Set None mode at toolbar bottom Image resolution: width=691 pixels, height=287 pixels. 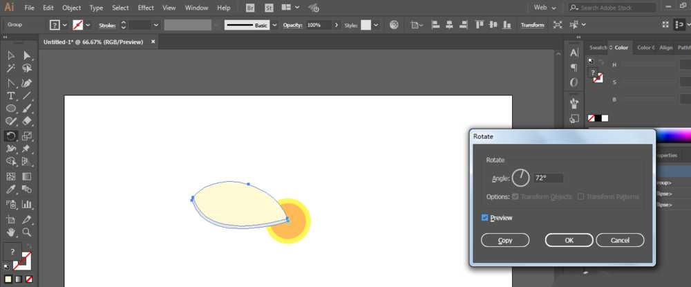point(28,279)
